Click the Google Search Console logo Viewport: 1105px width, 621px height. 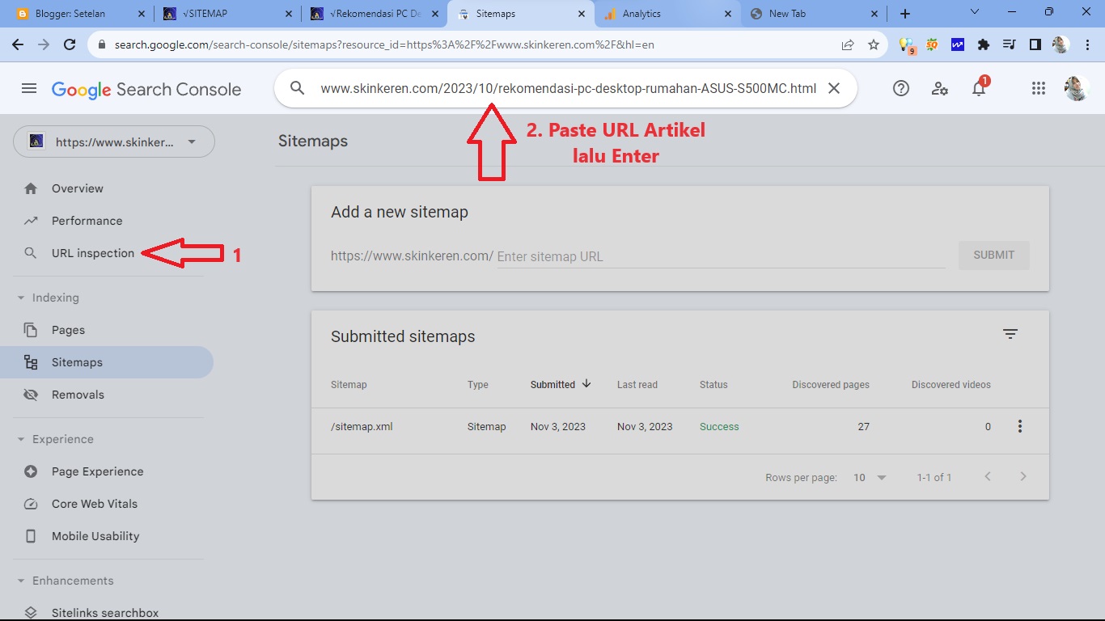click(x=146, y=89)
